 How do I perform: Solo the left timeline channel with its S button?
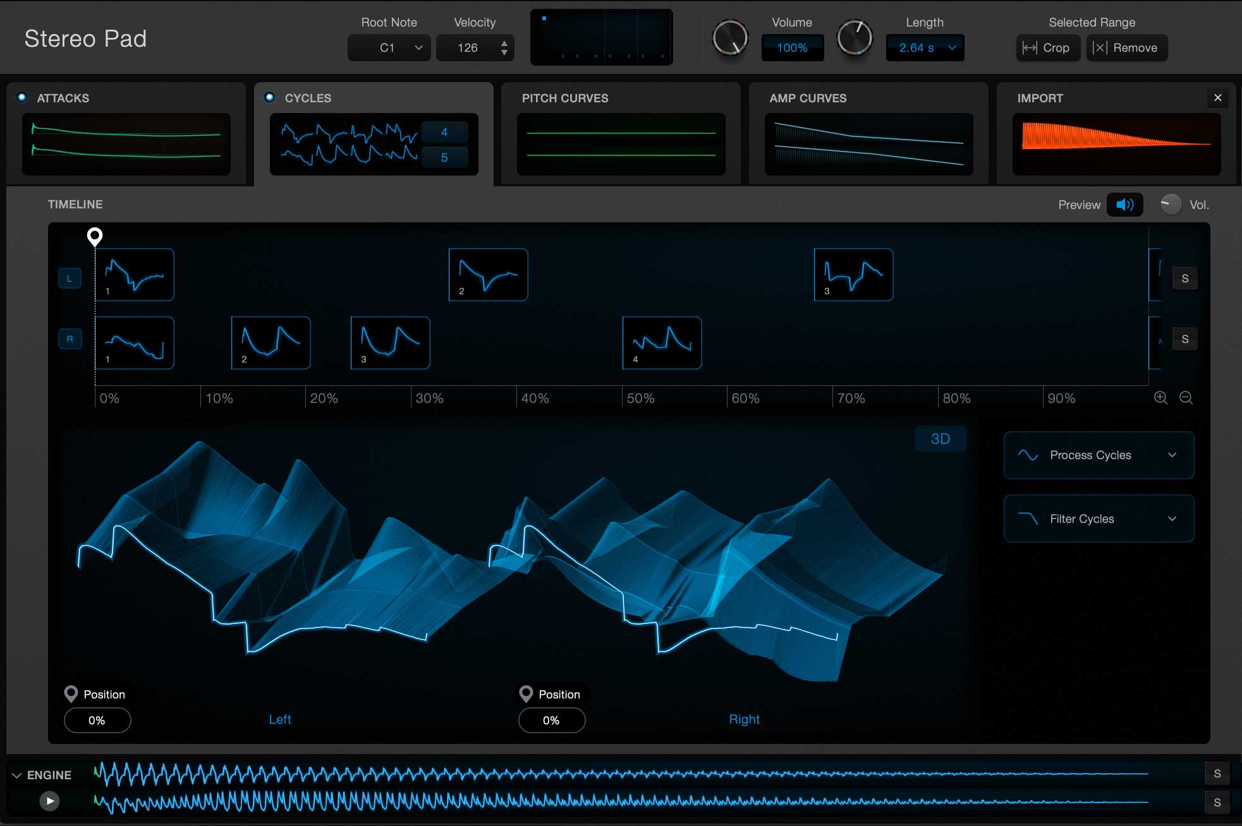1186,278
